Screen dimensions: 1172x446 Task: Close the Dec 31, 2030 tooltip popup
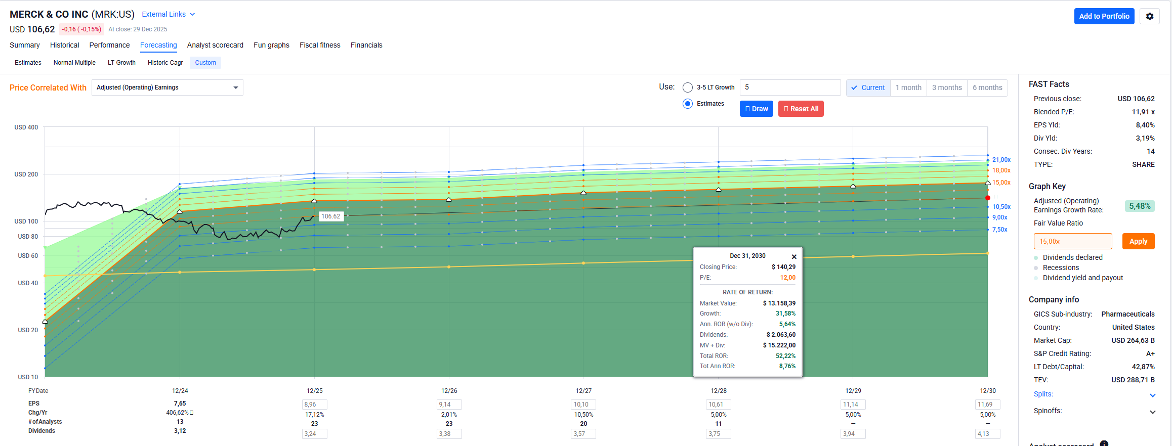pyautogui.click(x=794, y=256)
